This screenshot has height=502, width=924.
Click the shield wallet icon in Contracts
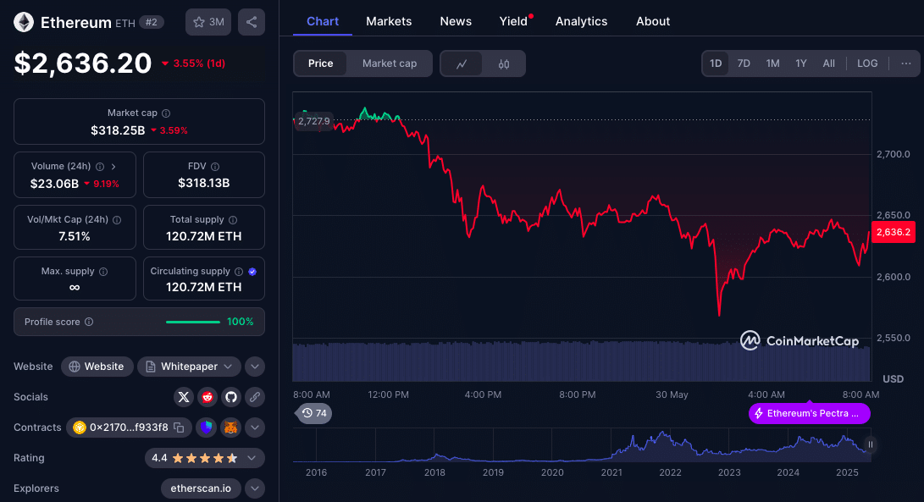(x=207, y=428)
